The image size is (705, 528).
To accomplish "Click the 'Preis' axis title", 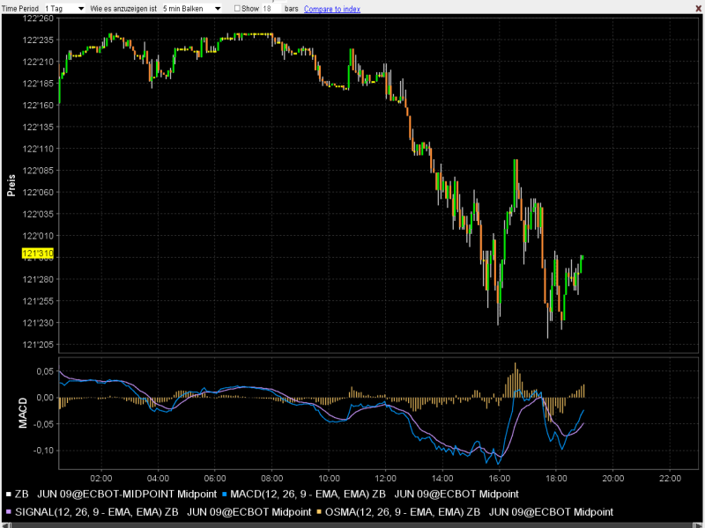I will [x=11, y=186].
